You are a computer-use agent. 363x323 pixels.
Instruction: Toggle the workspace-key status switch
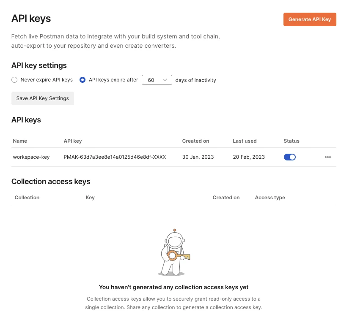click(x=290, y=157)
